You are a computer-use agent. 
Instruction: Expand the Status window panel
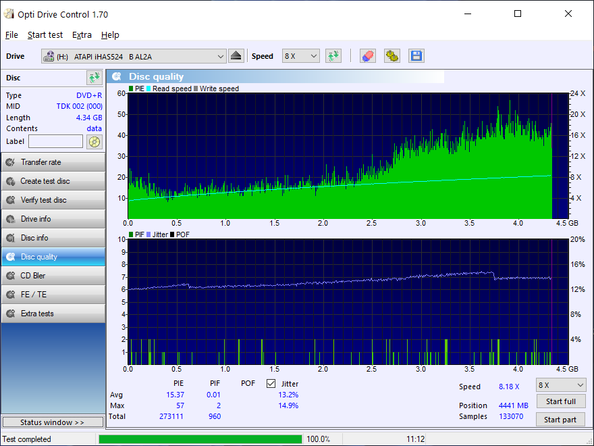pos(53,422)
